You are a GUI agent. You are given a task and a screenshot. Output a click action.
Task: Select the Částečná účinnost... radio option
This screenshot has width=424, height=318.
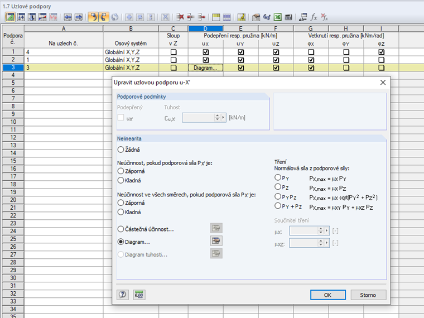(121, 229)
